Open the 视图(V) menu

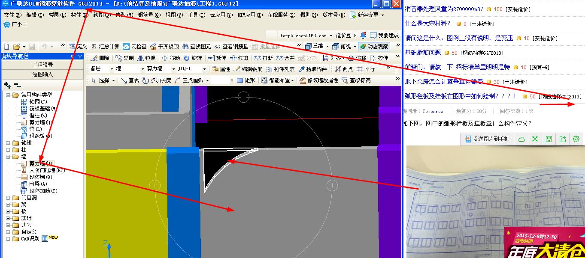174,15
